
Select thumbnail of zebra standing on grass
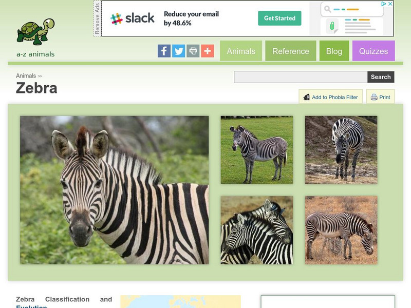click(257, 150)
